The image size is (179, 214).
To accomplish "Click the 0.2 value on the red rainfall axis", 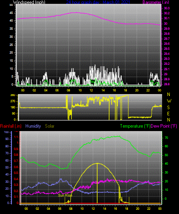I will coord(16,191).
